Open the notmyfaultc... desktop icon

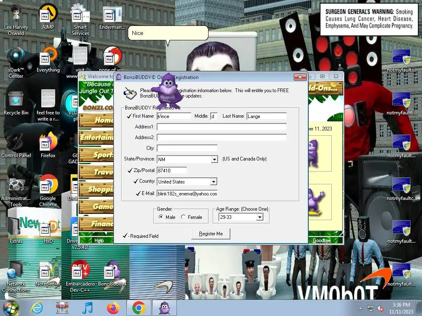click(401, 189)
